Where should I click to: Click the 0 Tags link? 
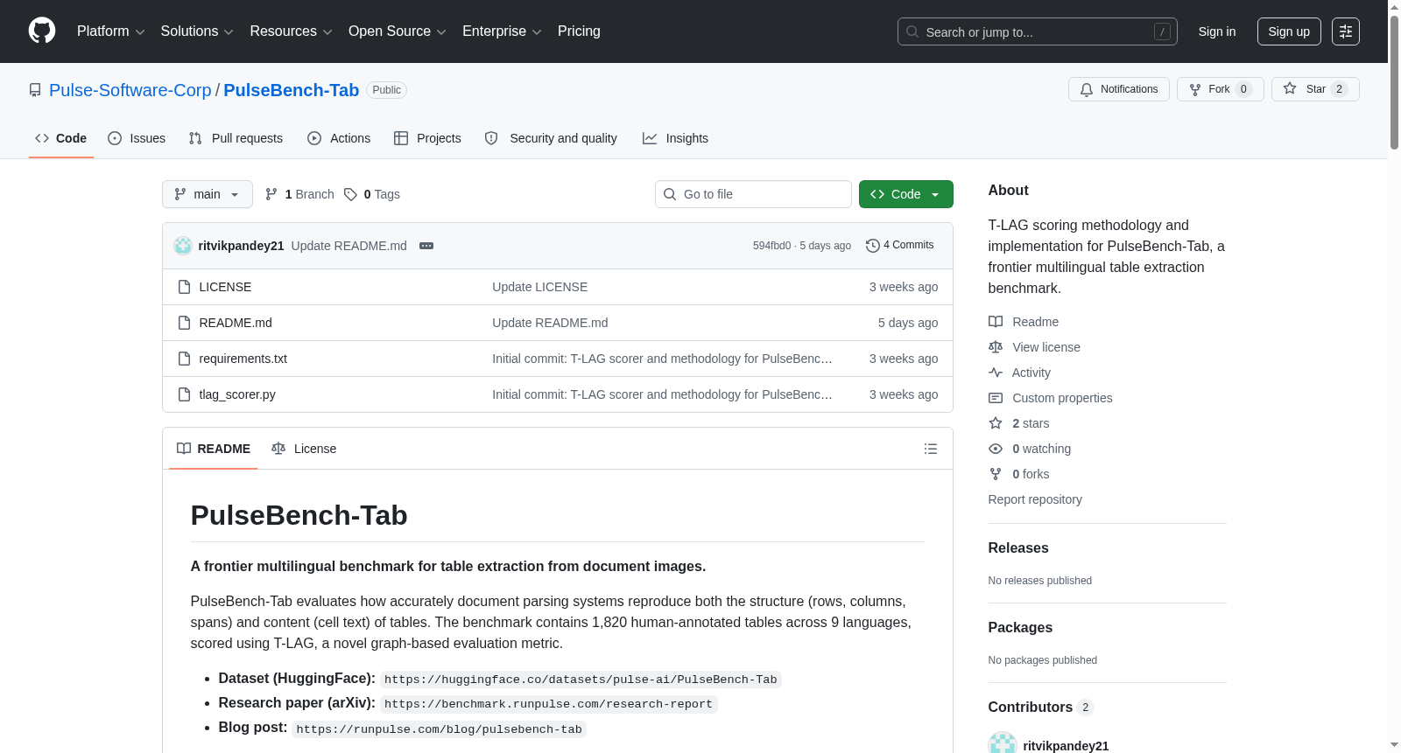coord(372,194)
